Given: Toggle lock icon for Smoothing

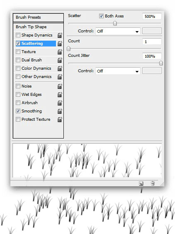Looking at the screenshot, I should click(60, 111).
